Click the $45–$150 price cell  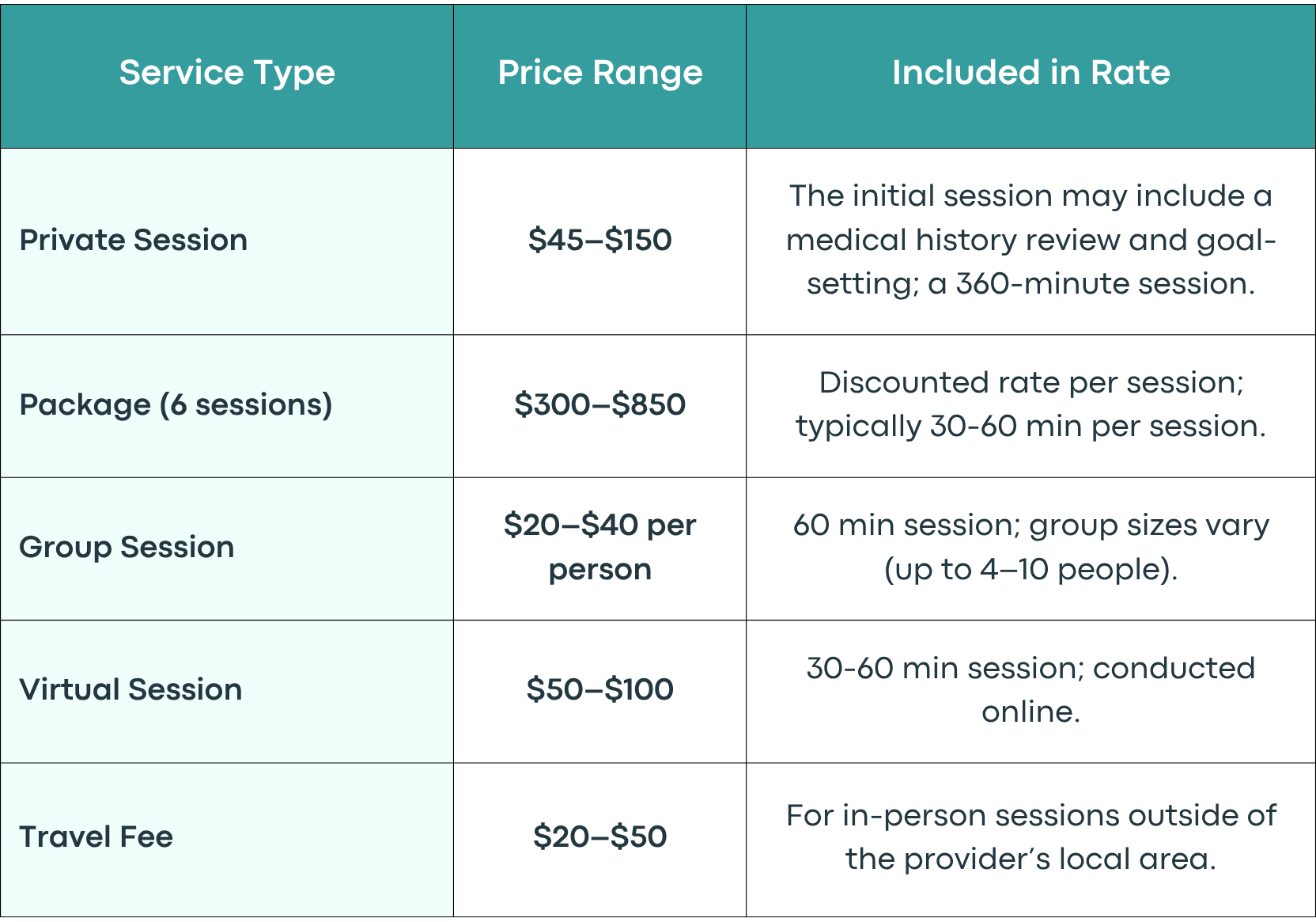(x=599, y=240)
